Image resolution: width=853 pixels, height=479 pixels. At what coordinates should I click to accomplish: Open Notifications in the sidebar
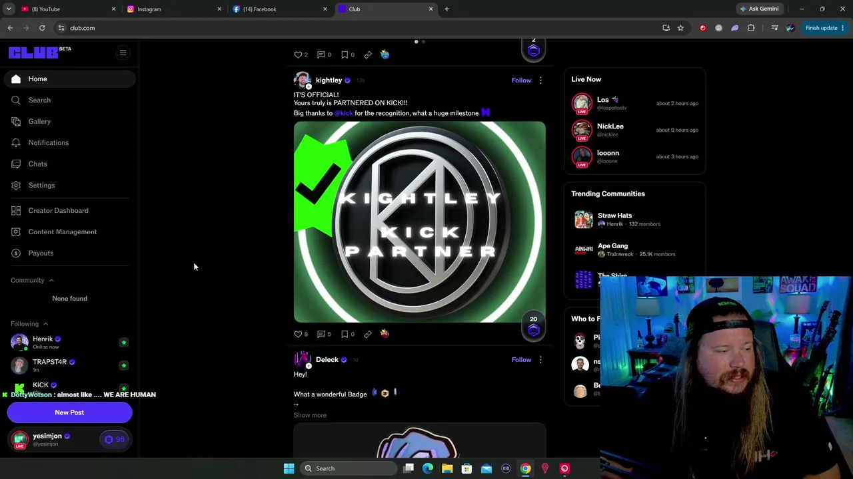click(x=69, y=142)
